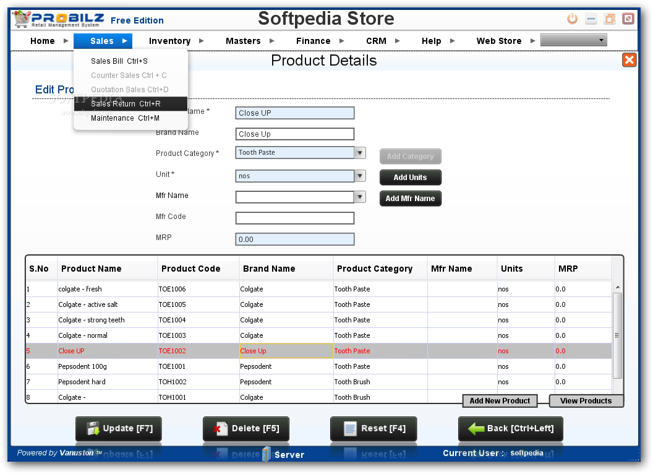Click the Back [Ctrl+Left] button

tap(511, 429)
